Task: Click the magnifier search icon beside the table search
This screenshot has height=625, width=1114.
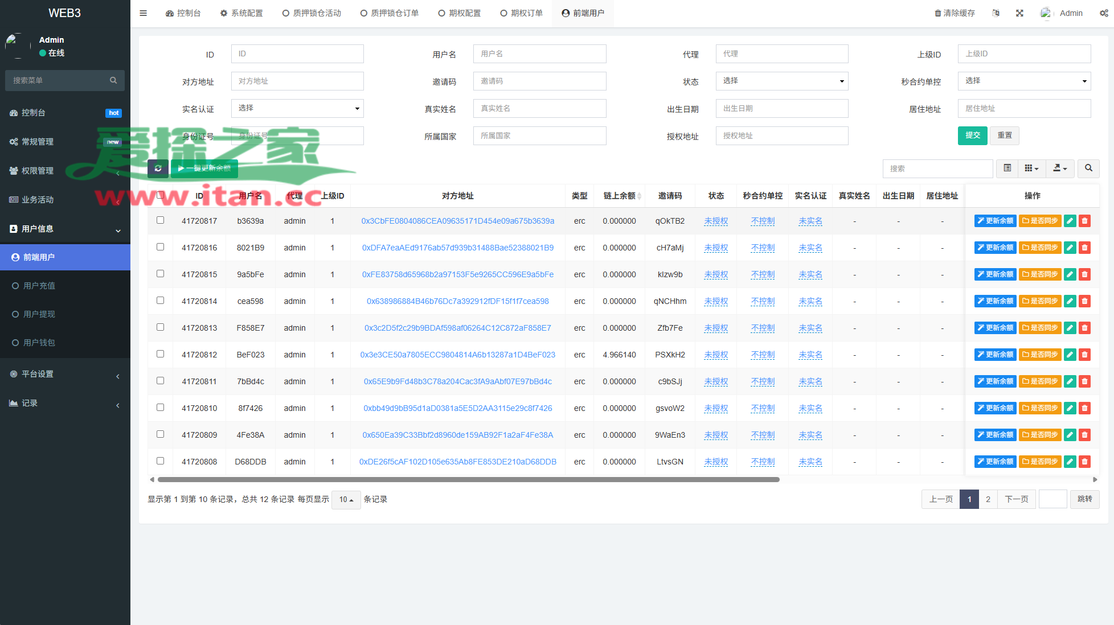Action: pyautogui.click(x=1088, y=168)
